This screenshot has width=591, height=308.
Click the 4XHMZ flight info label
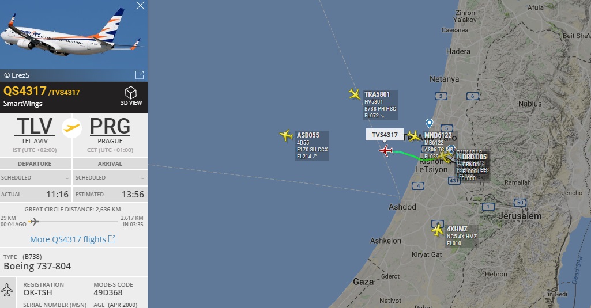pyautogui.click(x=462, y=236)
